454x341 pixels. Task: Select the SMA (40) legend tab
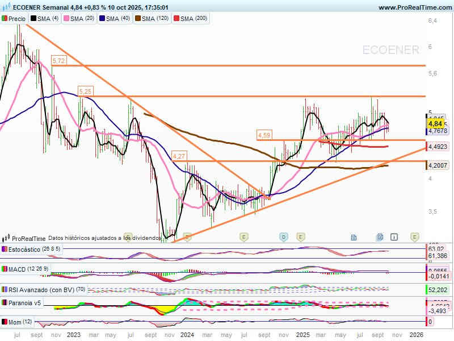coord(117,19)
